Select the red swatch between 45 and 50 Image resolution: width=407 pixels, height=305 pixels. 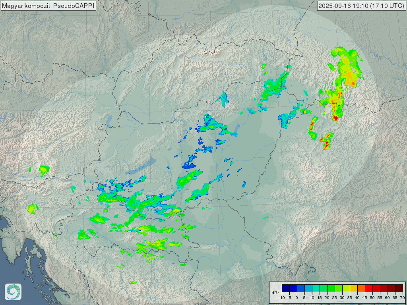pos(369,288)
